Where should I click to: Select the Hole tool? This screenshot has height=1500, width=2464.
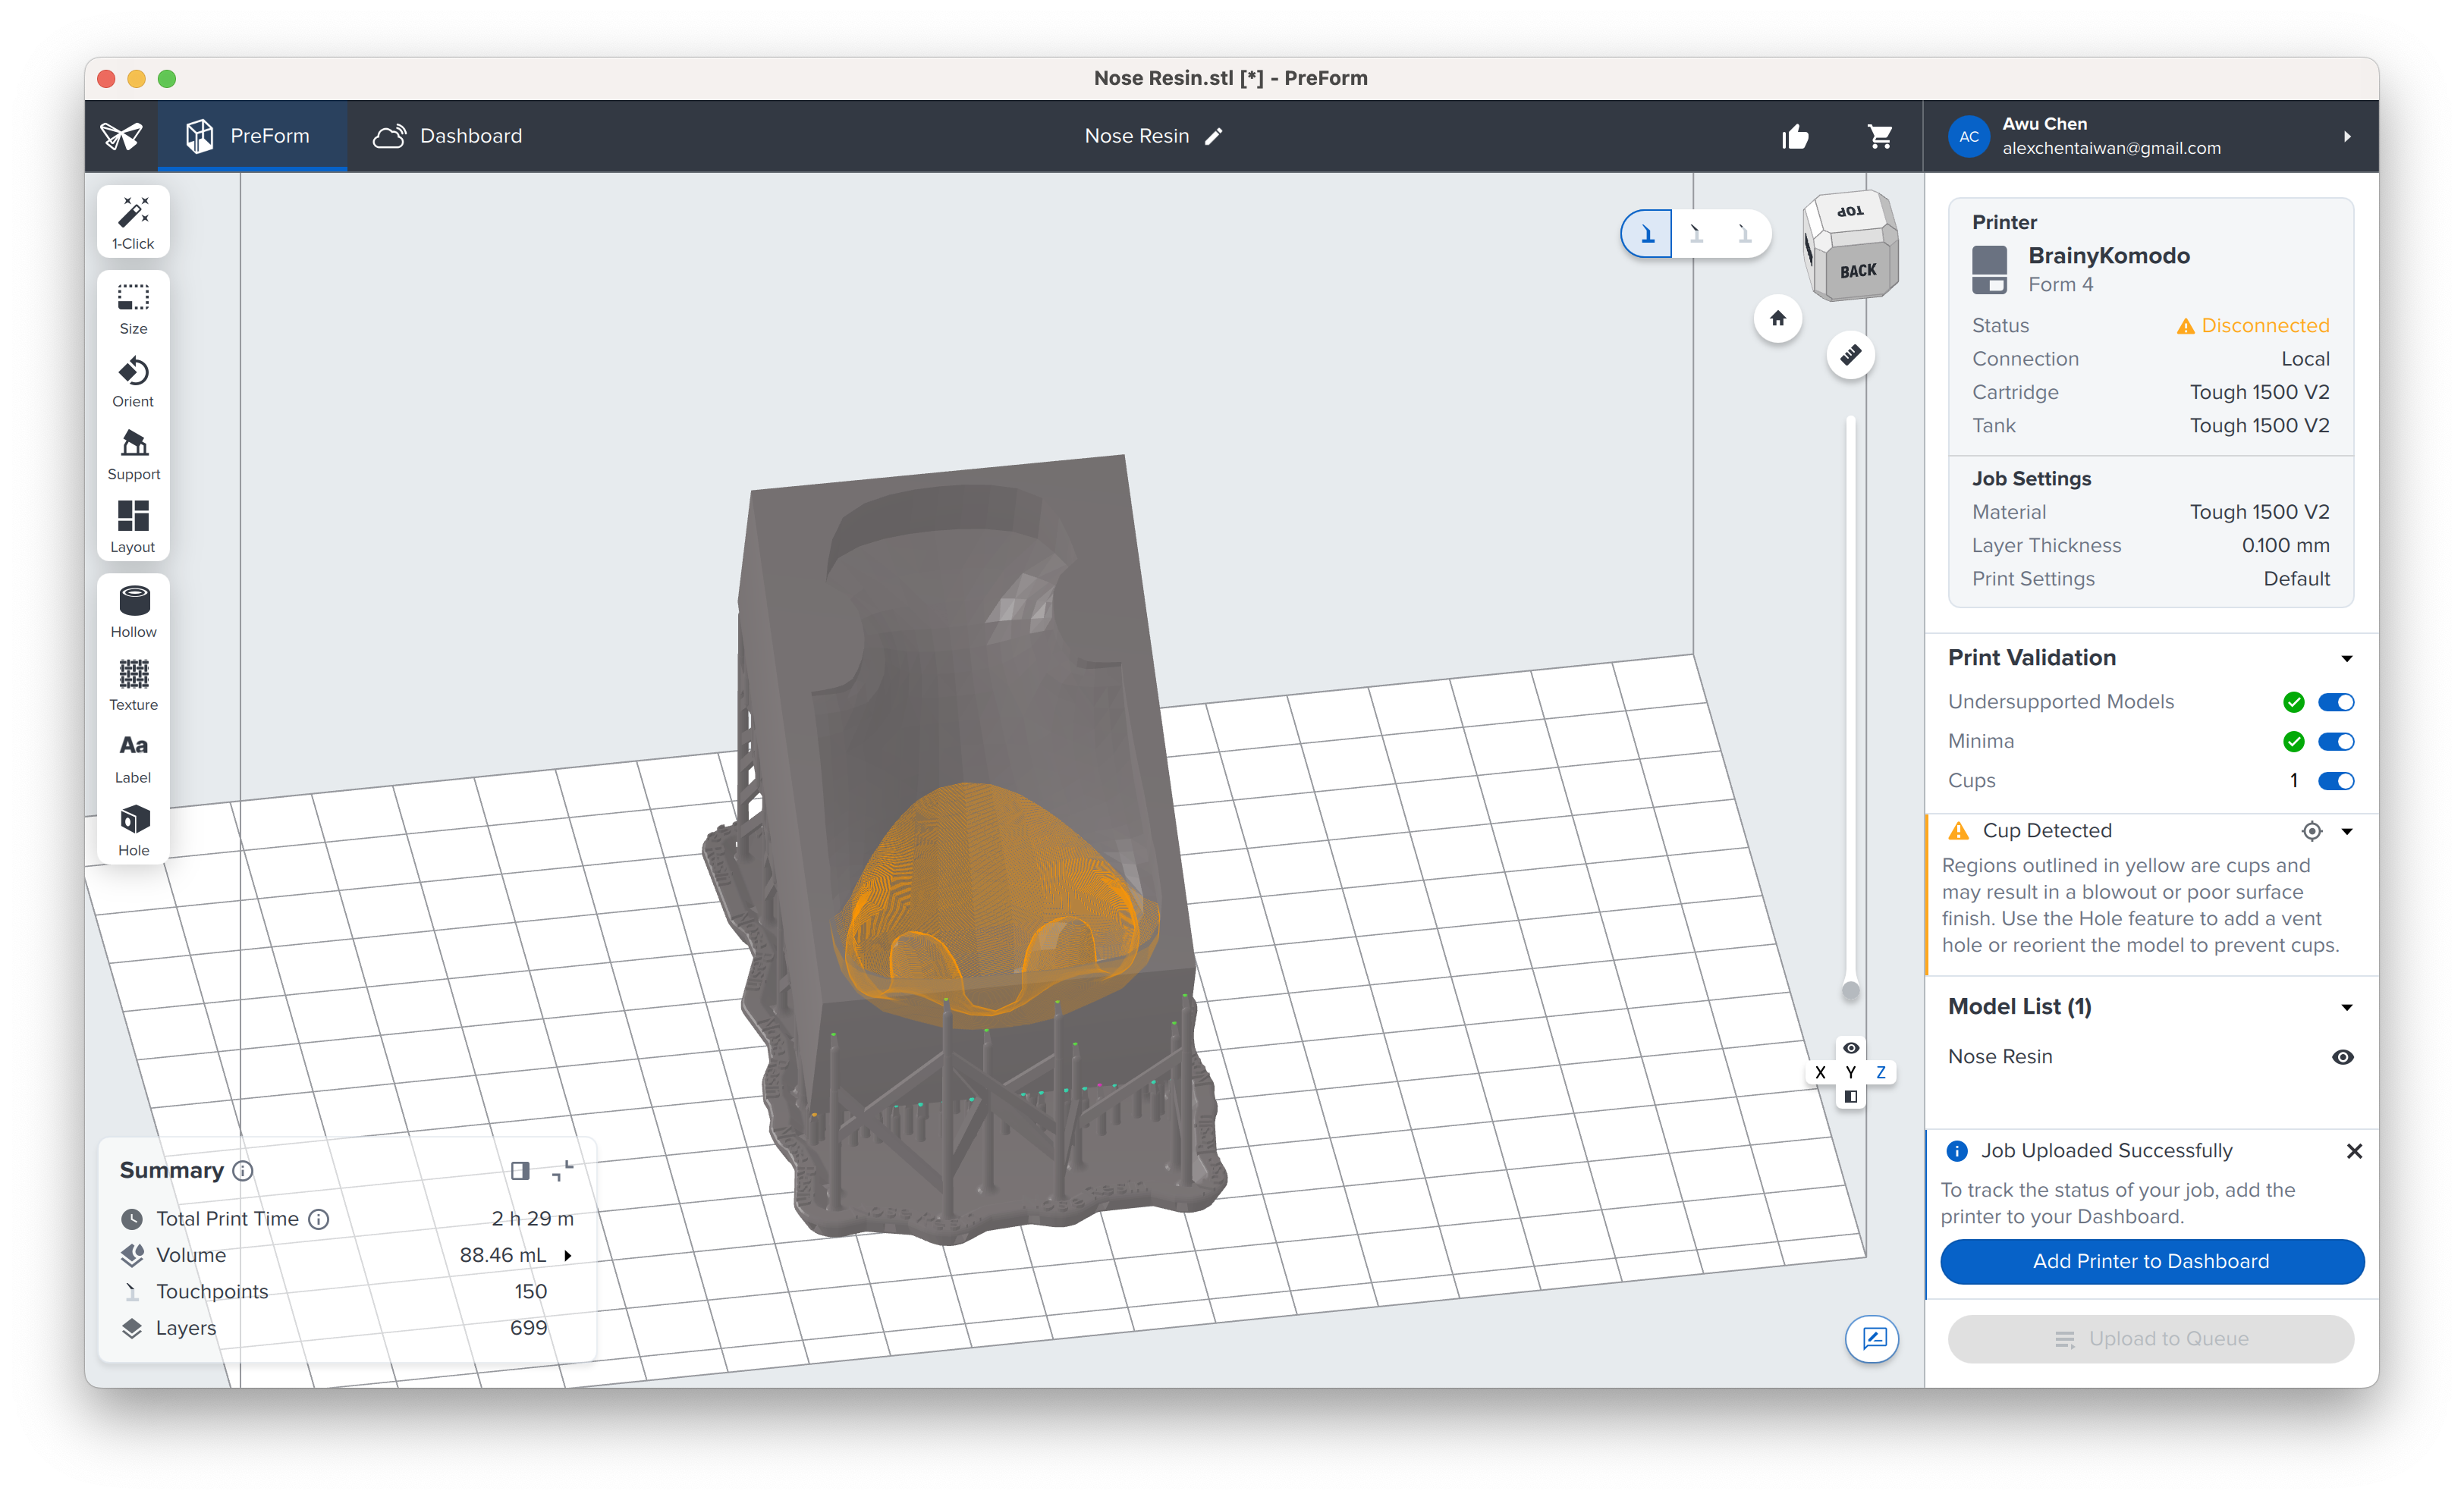click(133, 830)
